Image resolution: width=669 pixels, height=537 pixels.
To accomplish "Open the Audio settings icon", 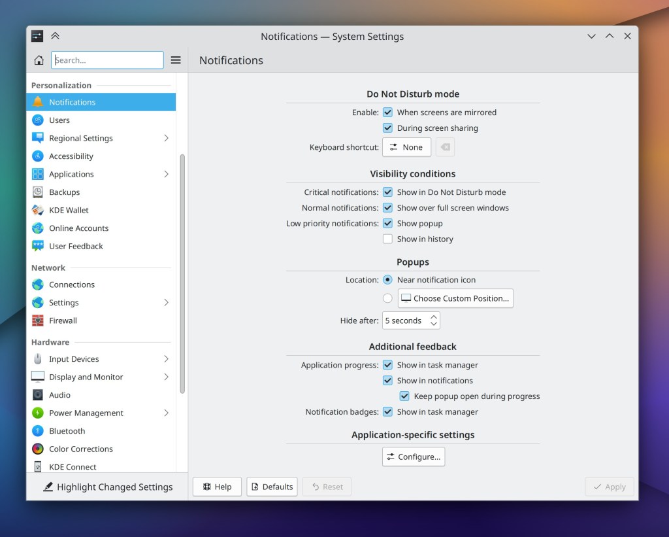I will click(x=38, y=396).
